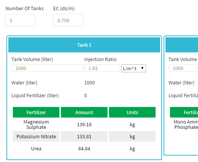Click the Number Of Tanks input field

click(x=20, y=20)
